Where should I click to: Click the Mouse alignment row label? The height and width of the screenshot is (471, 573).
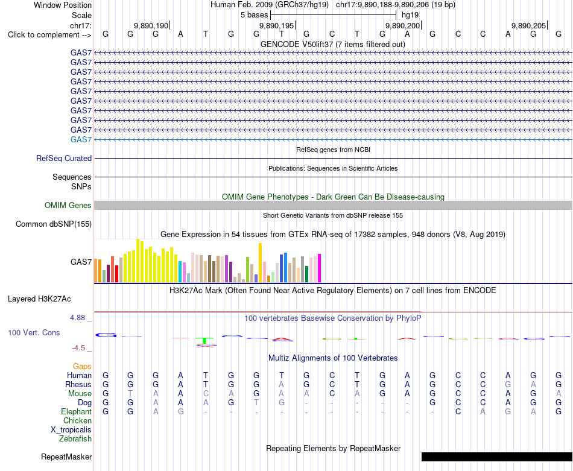[x=80, y=394]
